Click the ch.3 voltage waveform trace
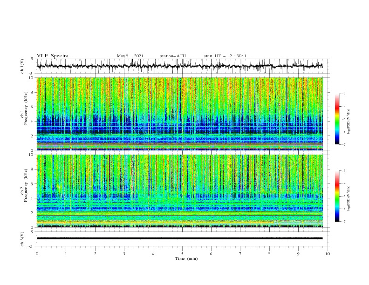The image size is (369, 285). [x=179, y=238]
